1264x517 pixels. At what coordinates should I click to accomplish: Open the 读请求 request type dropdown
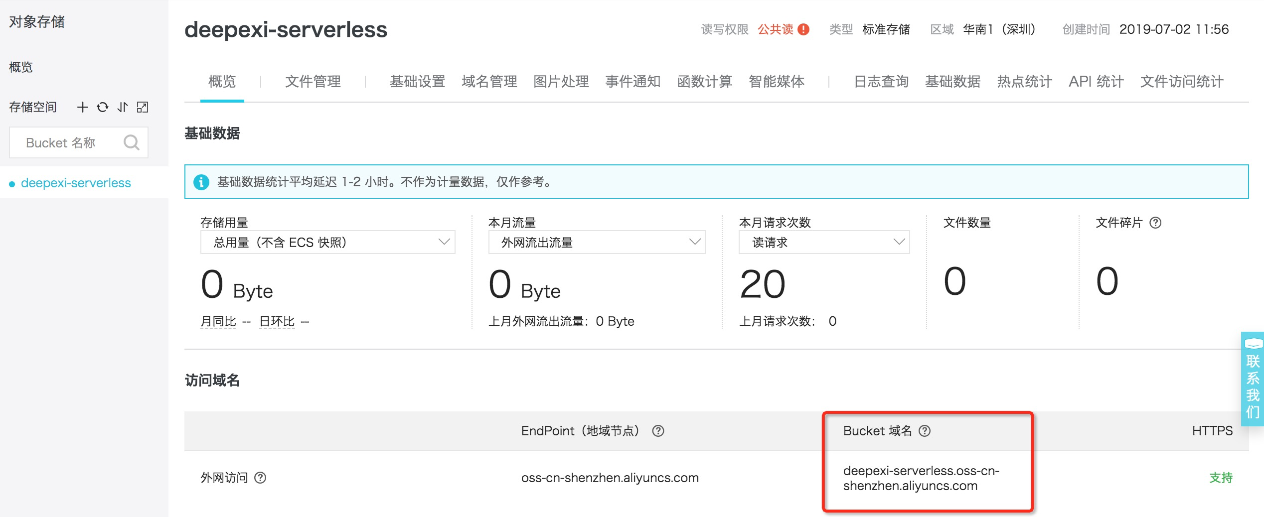click(824, 242)
